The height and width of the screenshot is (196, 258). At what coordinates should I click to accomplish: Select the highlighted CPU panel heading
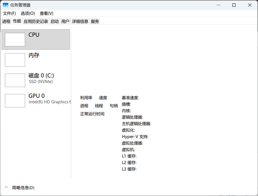pos(34,35)
